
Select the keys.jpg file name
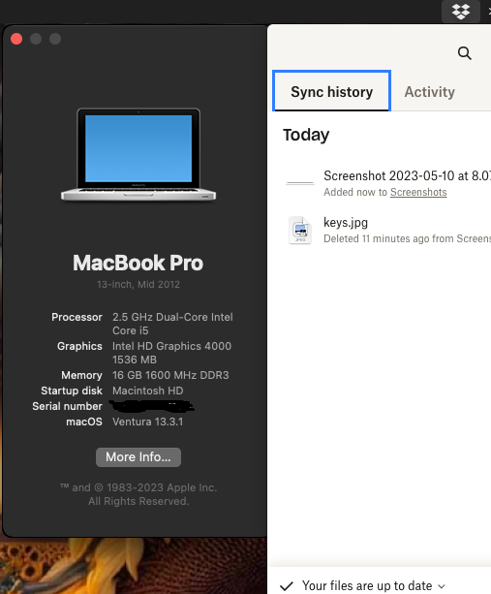[346, 222]
